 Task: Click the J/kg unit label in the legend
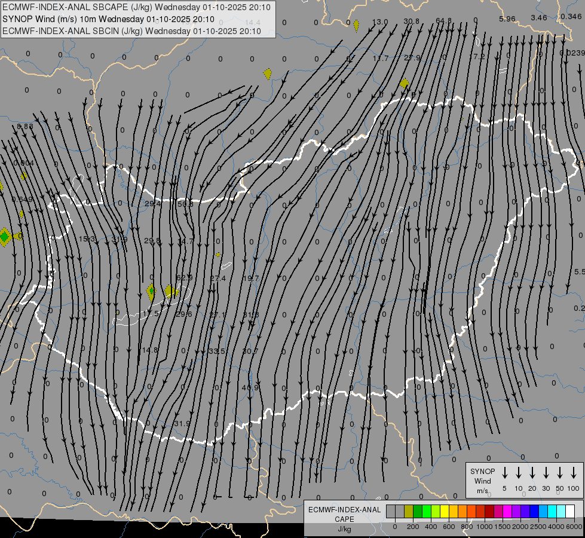pyautogui.click(x=344, y=530)
